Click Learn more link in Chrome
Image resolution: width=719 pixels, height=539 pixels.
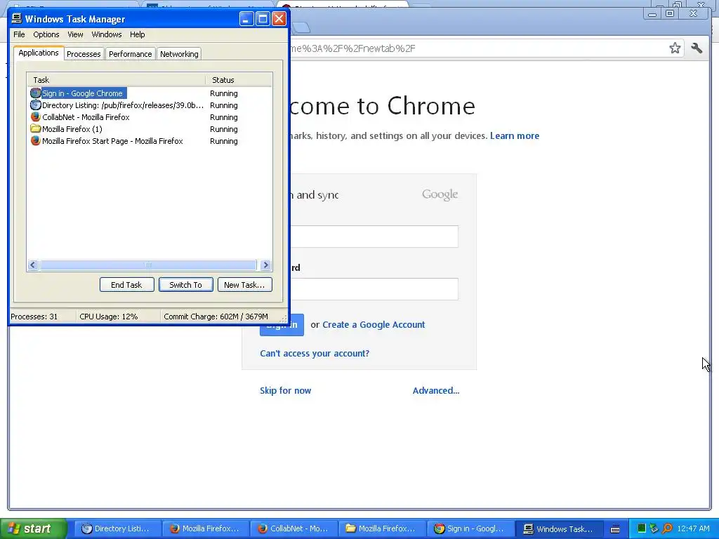pyautogui.click(x=515, y=135)
